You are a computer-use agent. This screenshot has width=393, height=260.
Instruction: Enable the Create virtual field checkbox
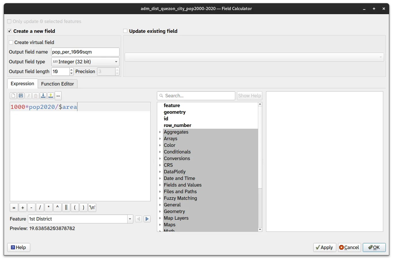pos(11,42)
